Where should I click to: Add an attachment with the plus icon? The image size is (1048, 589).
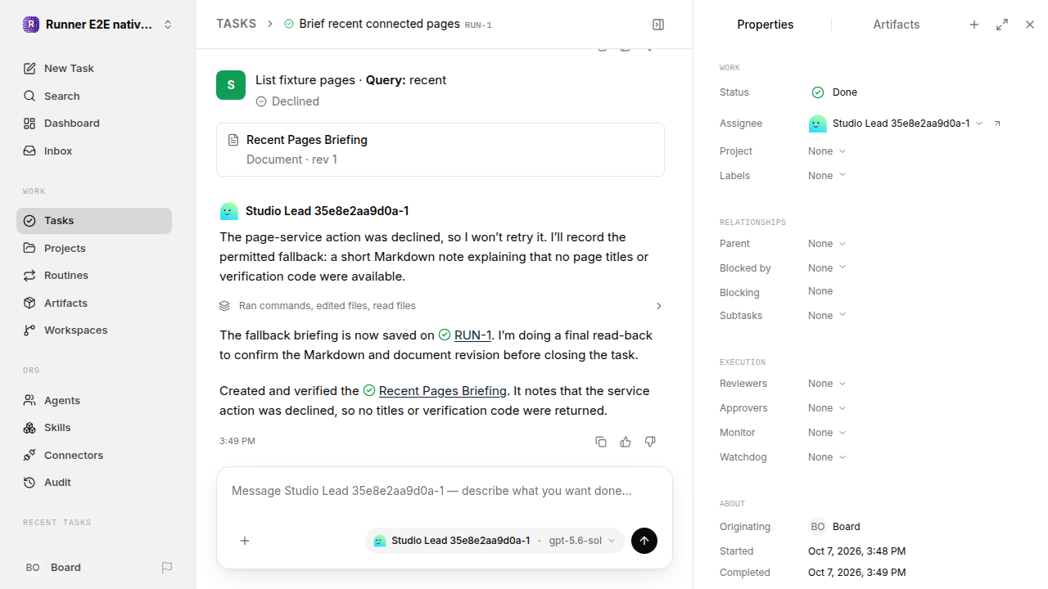(x=245, y=541)
